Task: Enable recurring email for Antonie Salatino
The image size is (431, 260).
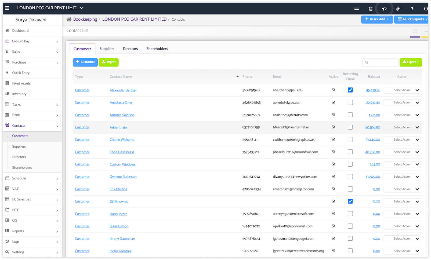Action: 350,115
